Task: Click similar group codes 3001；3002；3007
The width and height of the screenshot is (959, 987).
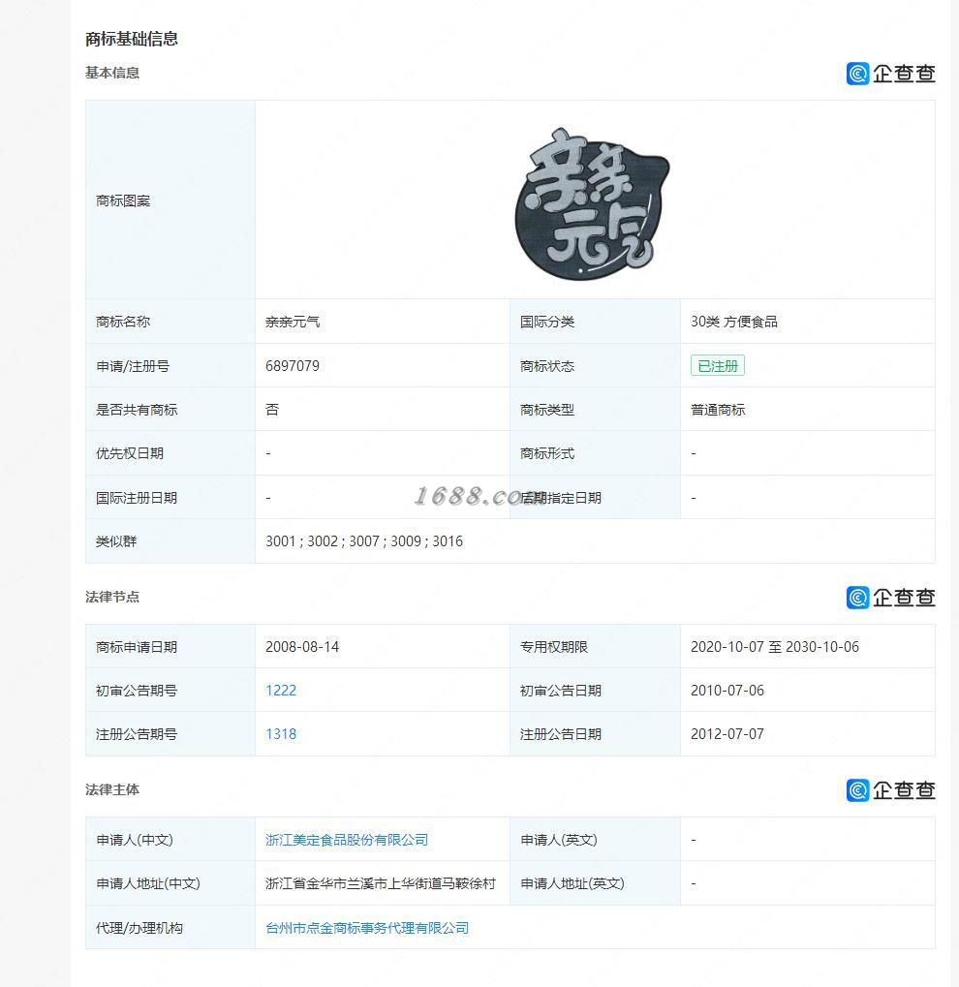Action: point(323,541)
